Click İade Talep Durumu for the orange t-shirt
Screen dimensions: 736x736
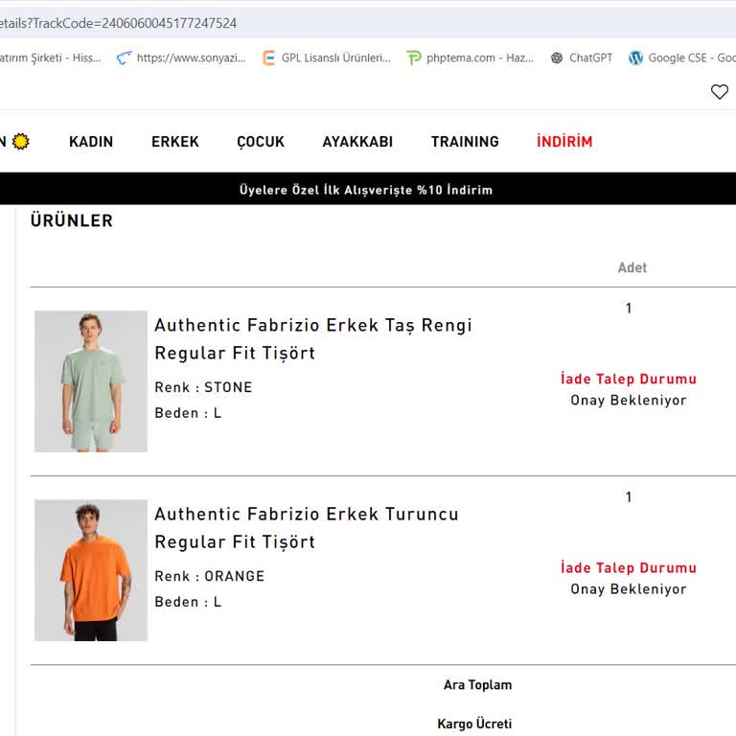point(629,567)
